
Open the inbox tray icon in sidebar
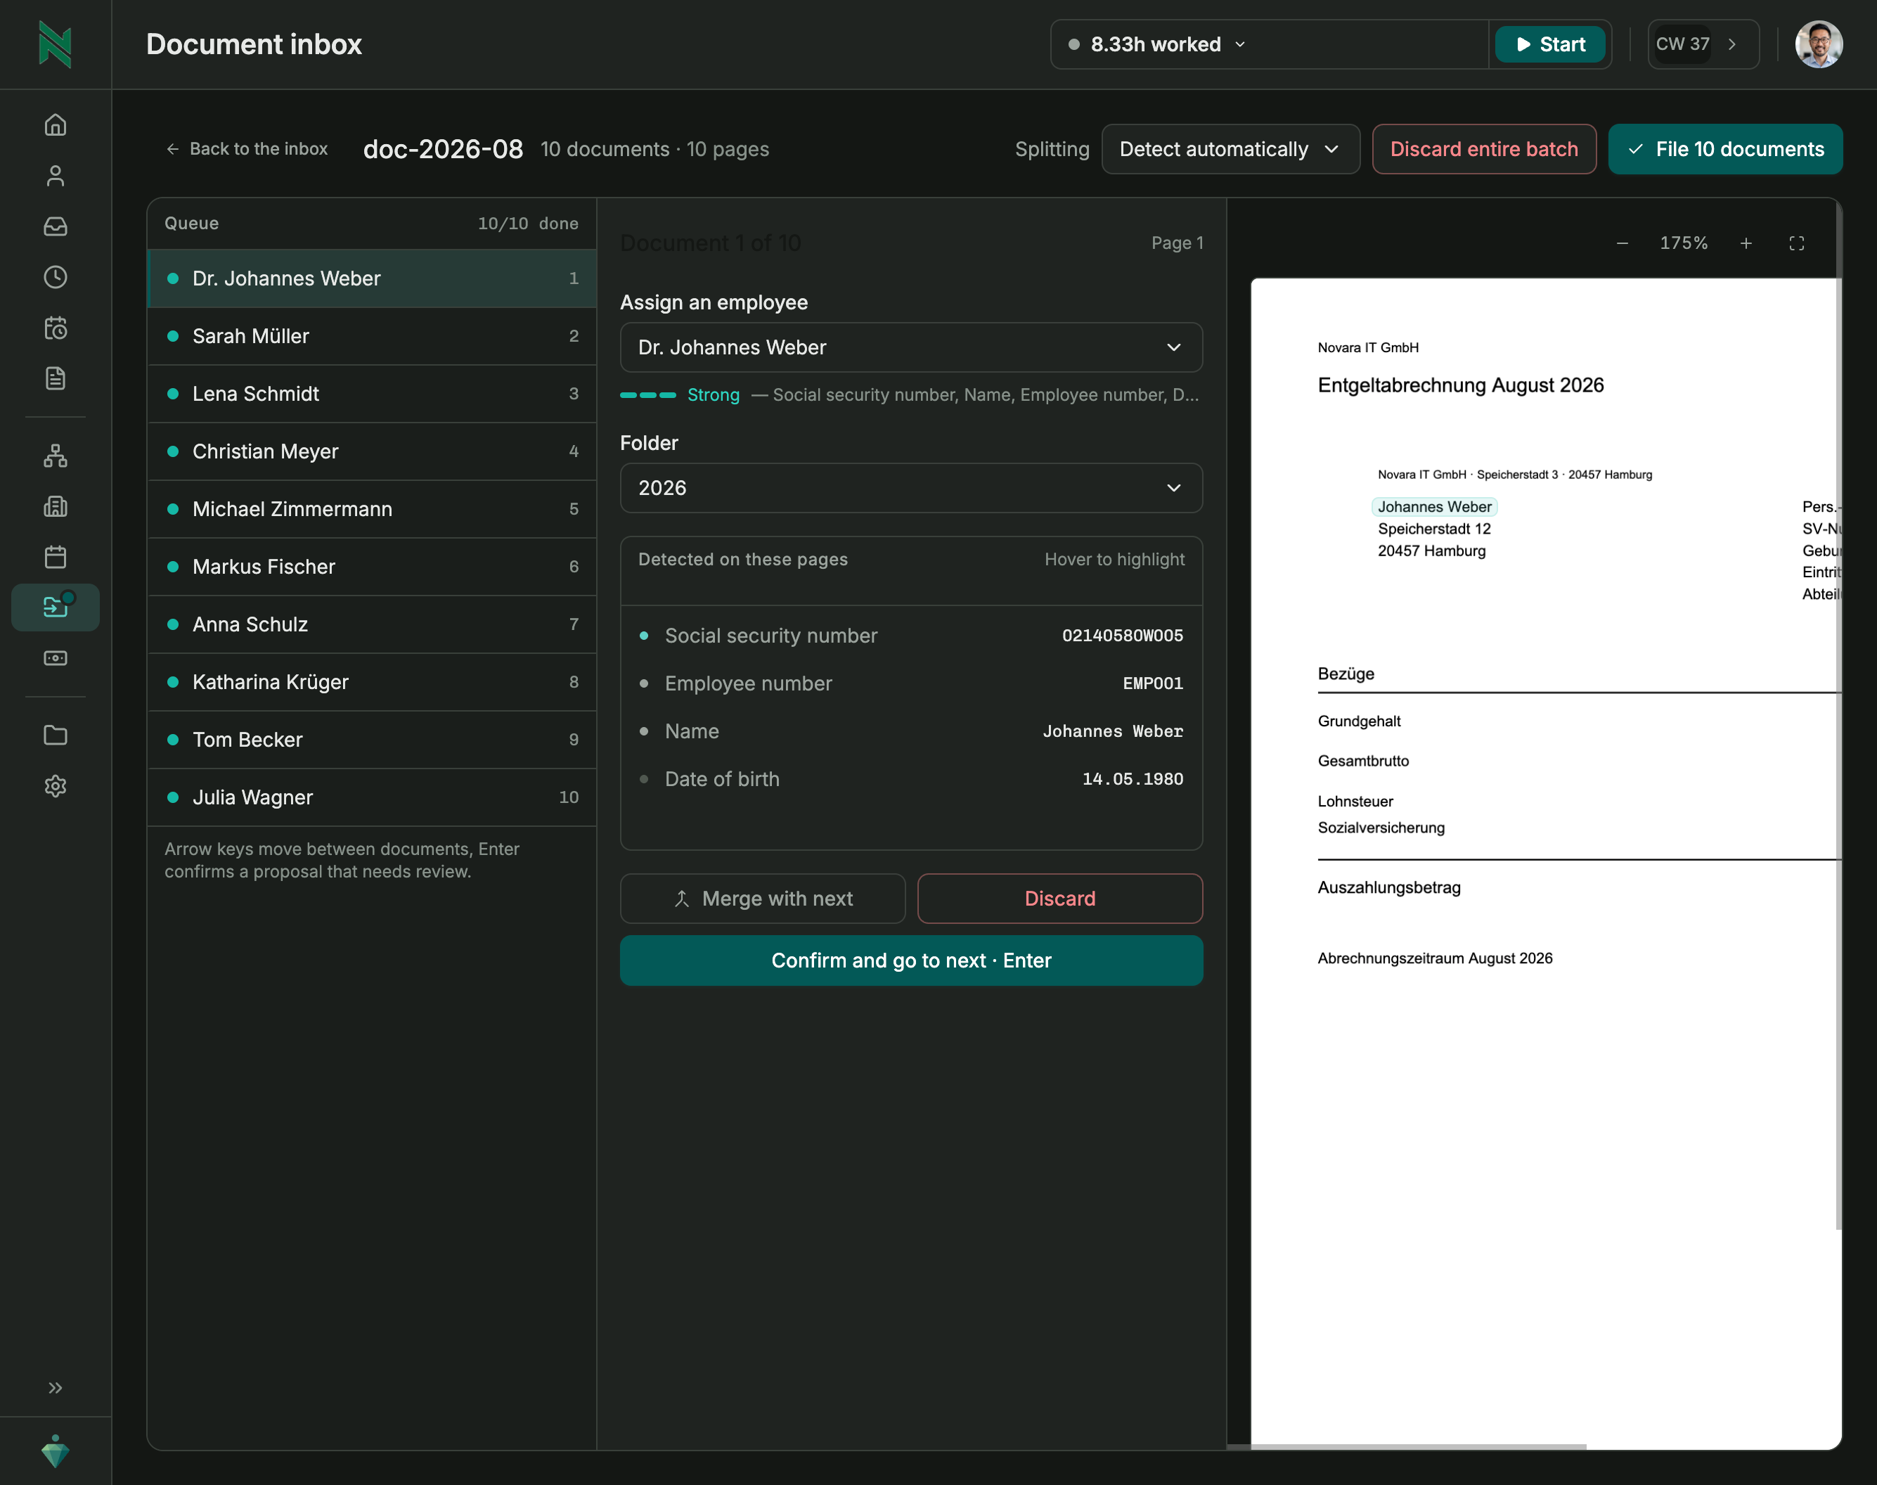[55, 226]
